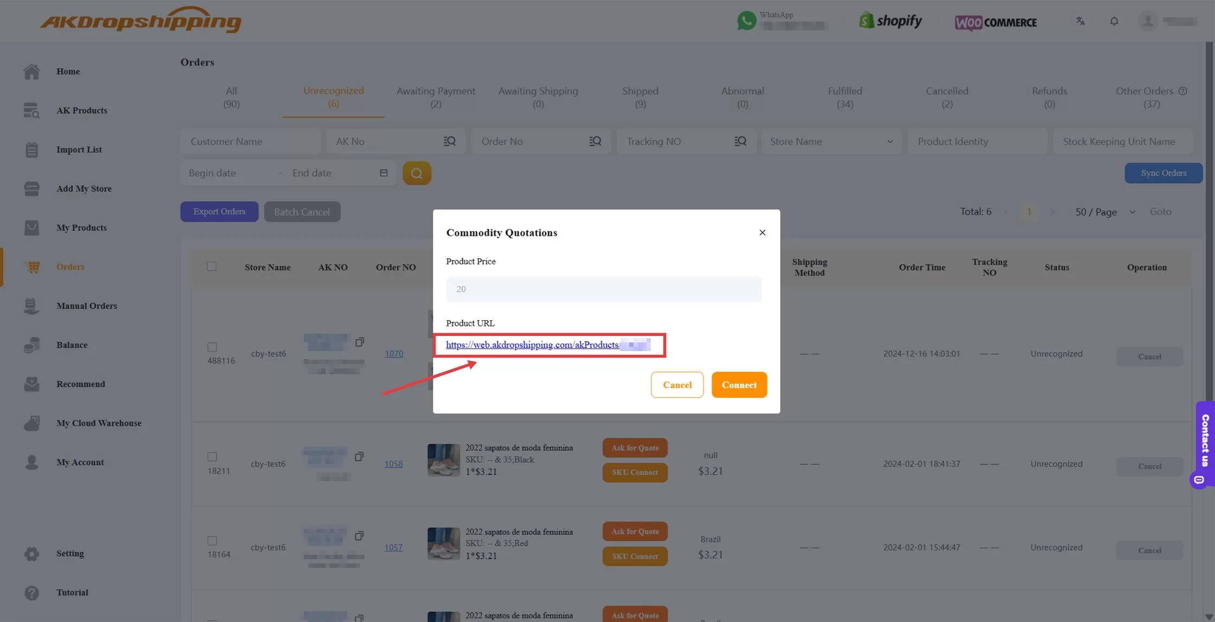Switch to the Shipped orders tab
Image resolution: width=1215 pixels, height=622 pixels.
[x=640, y=97]
